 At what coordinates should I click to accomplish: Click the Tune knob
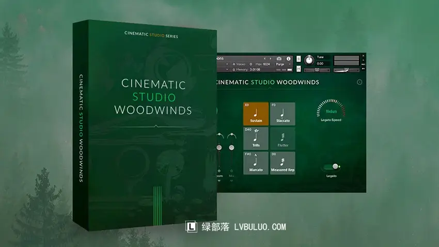point(309,60)
